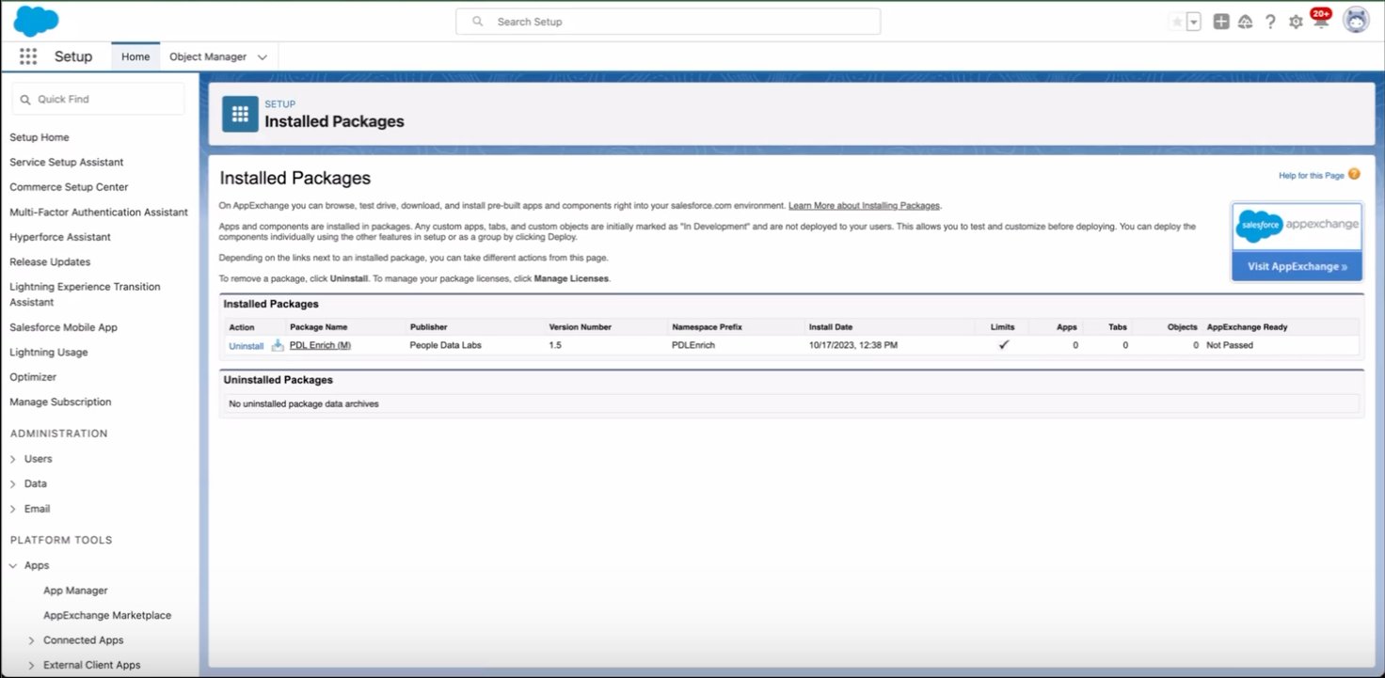The image size is (1385, 678).
Task: Open the global actions plus icon
Action: (x=1221, y=22)
